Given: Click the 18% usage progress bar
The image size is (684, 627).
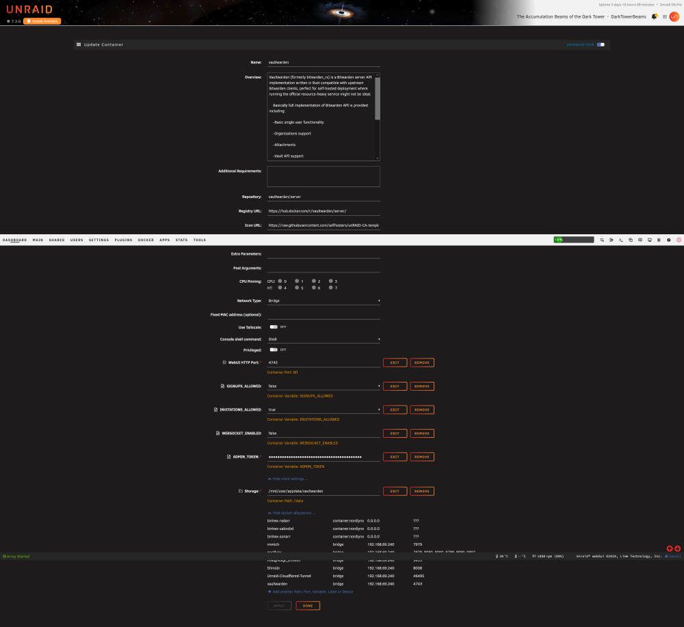Looking at the screenshot, I should pos(574,240).
